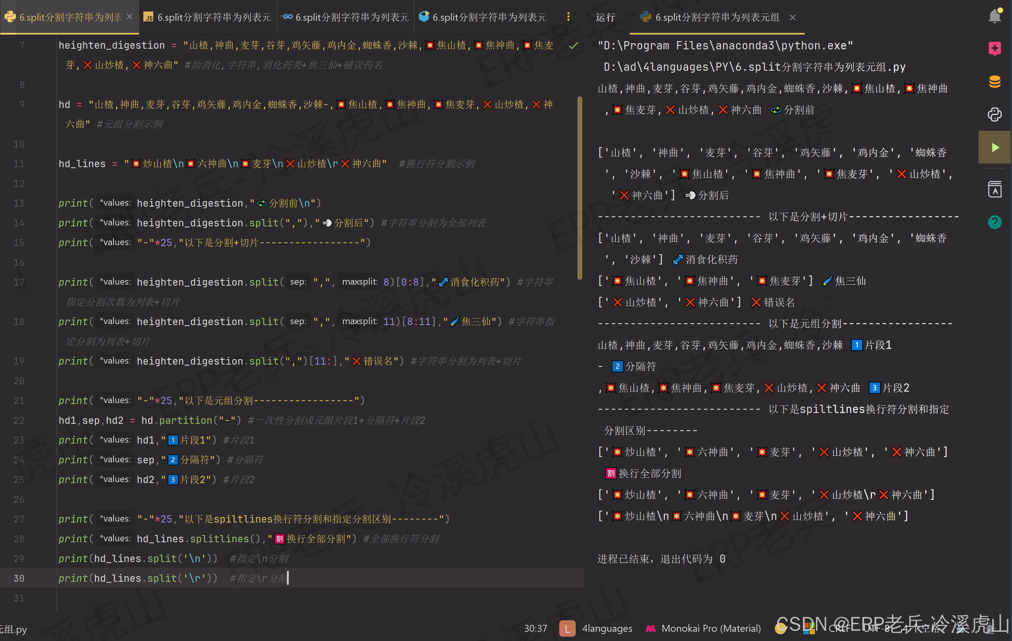
Task: Click output text '焦三仙' in console
Action: pyautogui.click(x=850, y=281)
